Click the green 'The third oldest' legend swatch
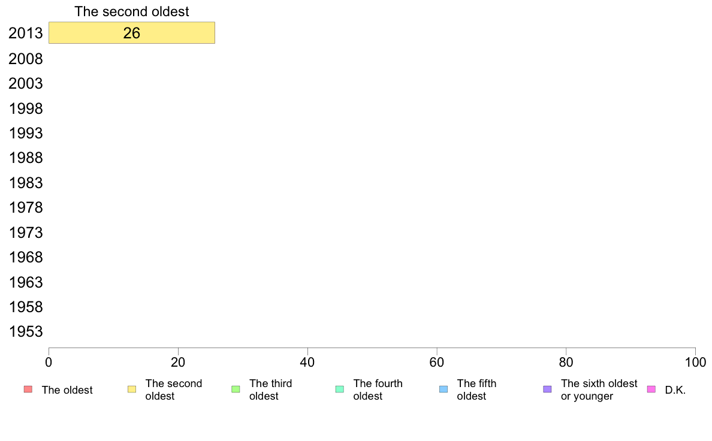Screen dimensions: 712x441 pyautogui.click(x=236, y=389)
